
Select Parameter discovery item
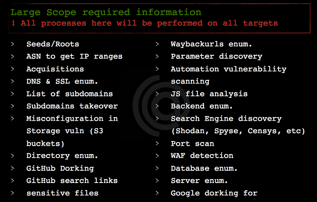coord(216,56)
